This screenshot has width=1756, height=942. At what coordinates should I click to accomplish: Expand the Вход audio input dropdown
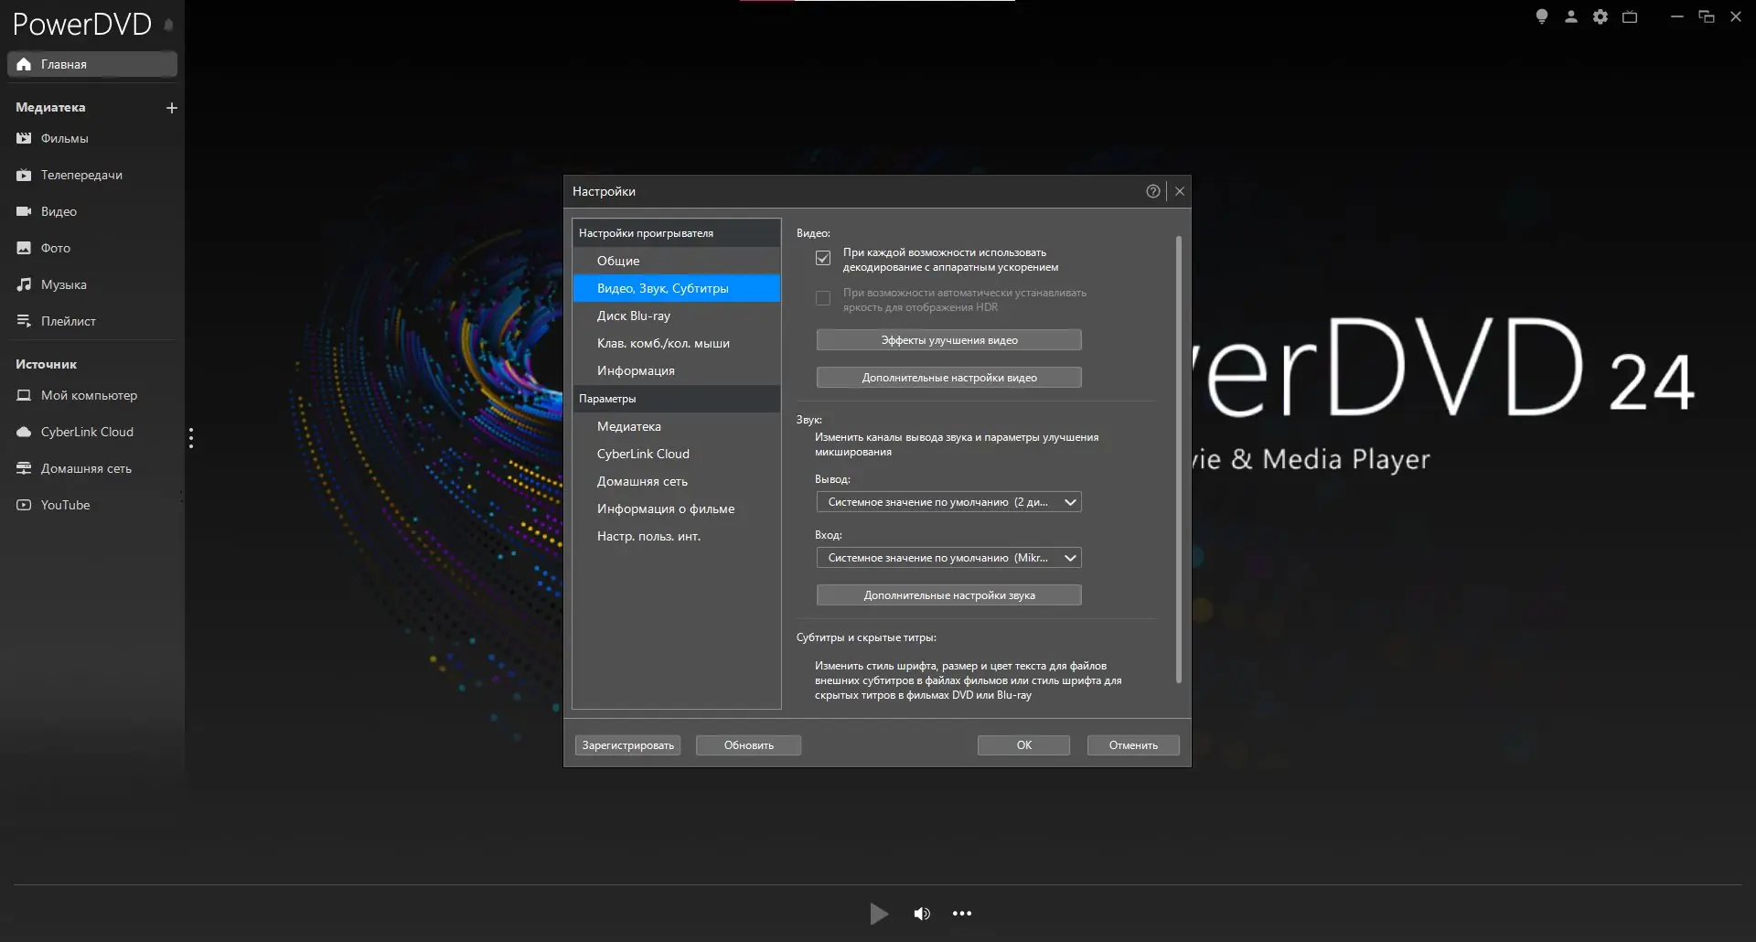948,558
